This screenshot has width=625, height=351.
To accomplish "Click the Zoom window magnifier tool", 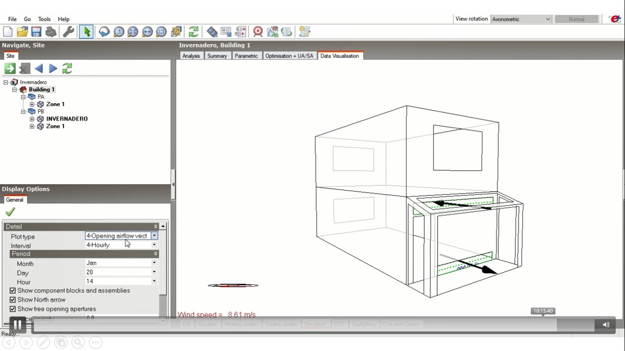I will 162,32.
